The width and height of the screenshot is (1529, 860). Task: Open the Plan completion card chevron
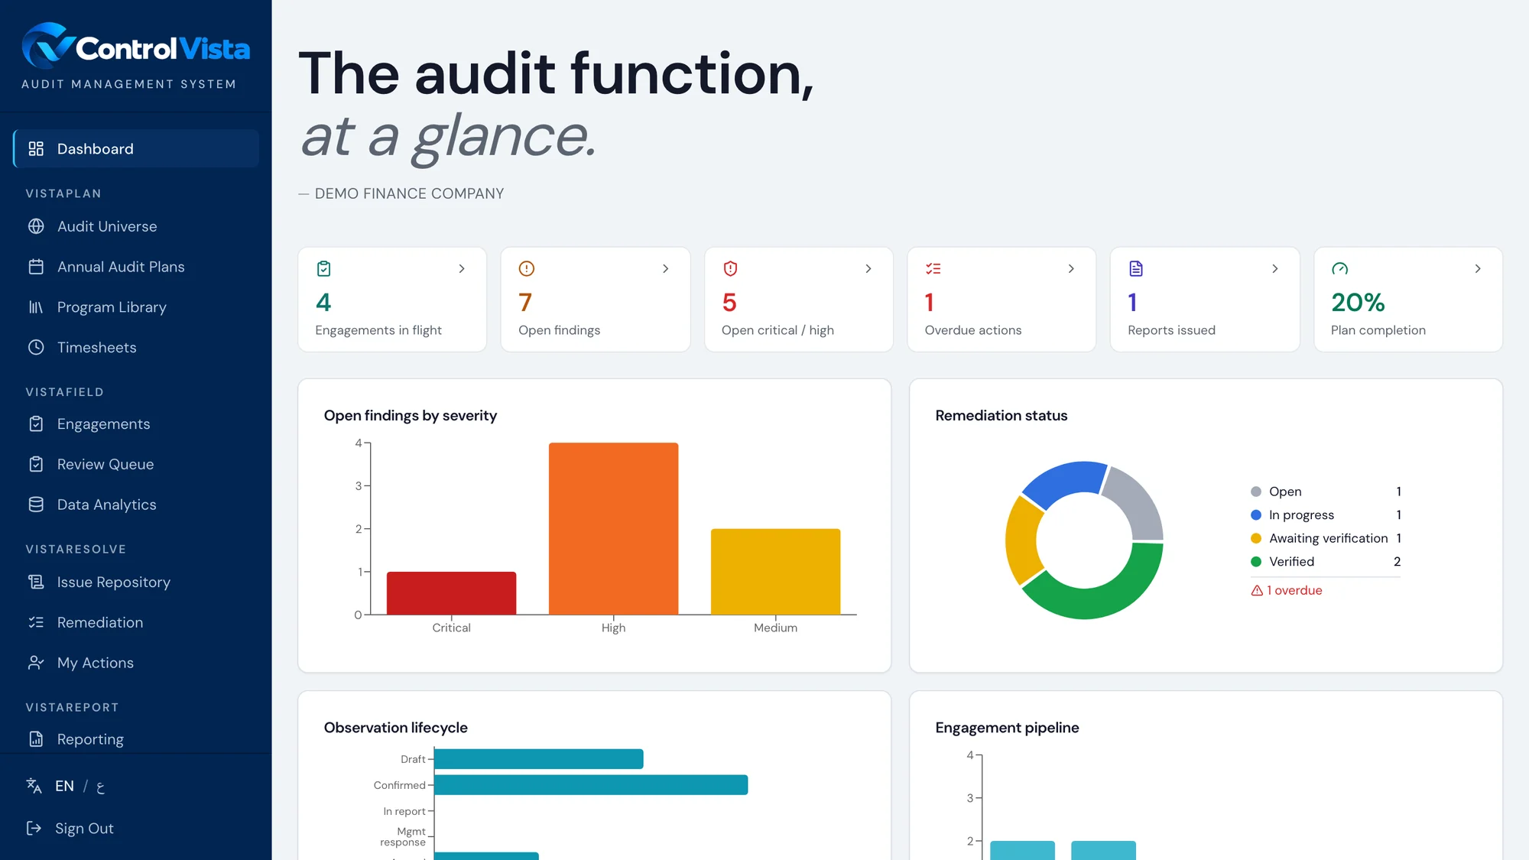[1478, 268]
